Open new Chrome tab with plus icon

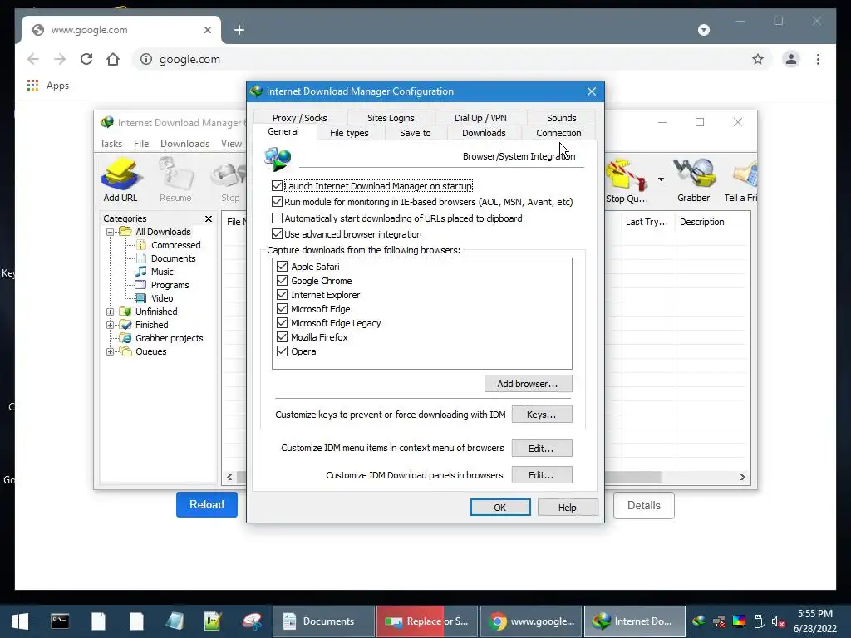pos(239,30)
